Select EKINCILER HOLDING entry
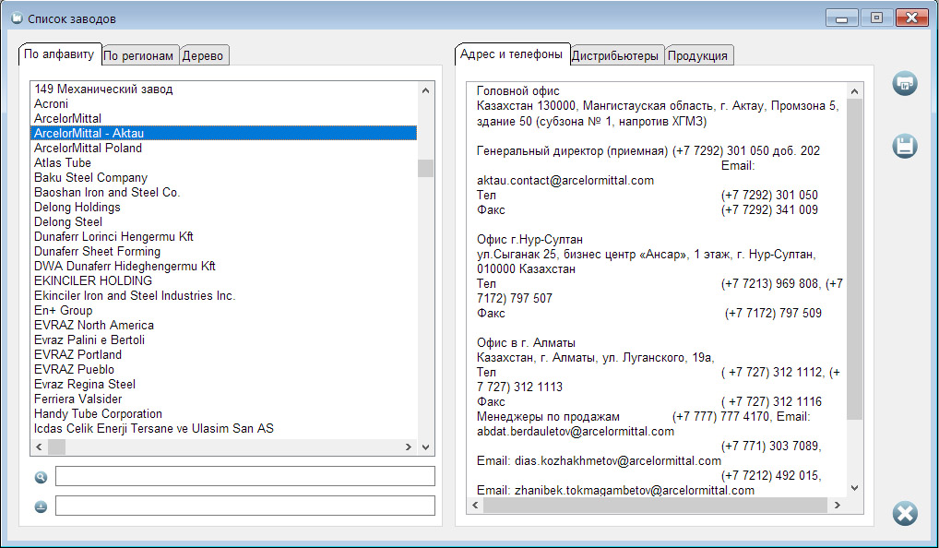This screenshot has width=939, height=548. [x=223, y=280]
